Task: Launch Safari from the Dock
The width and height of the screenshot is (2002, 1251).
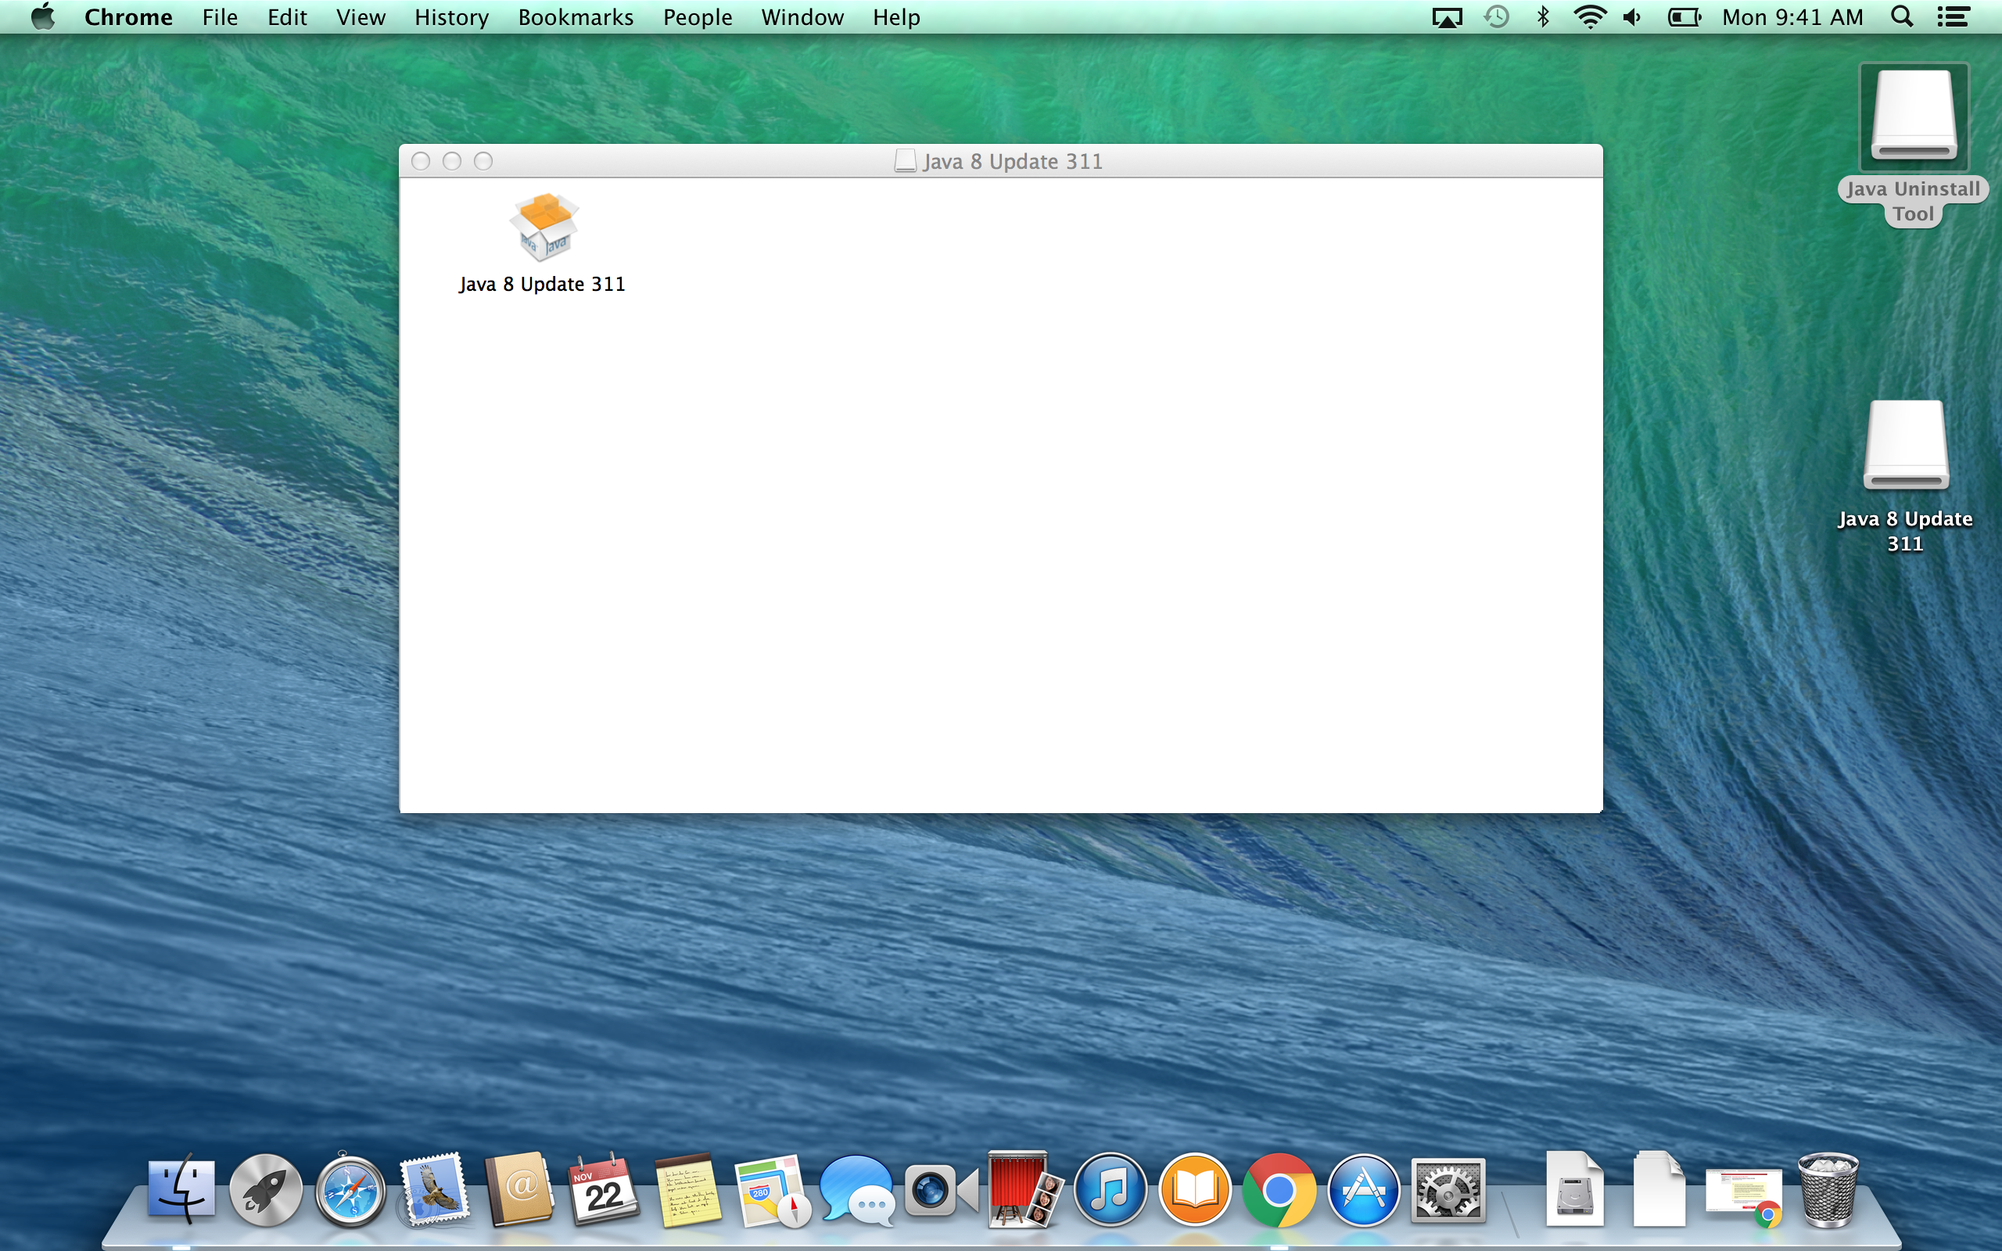Action: pyautogui.click(x=350, y=1192)
